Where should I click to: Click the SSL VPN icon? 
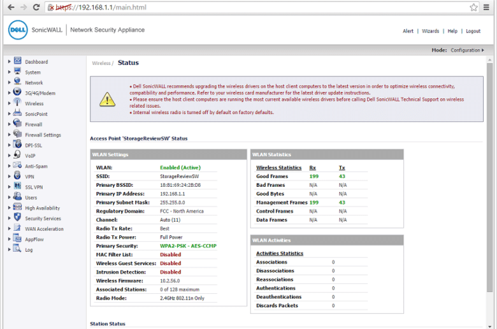pos(17,186)
